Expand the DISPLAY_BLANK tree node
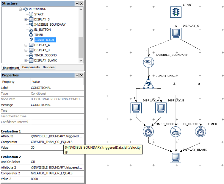 tap(26, 60)
